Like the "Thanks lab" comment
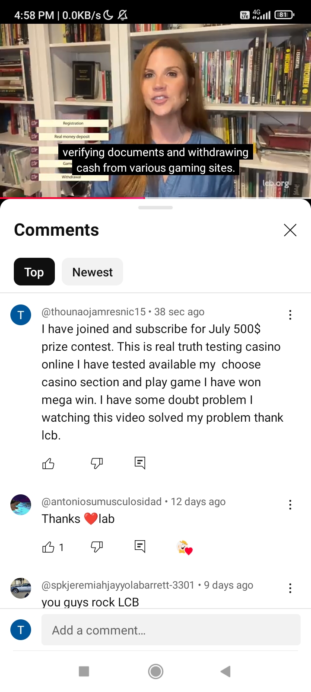The width and height of the screenshot is (311, 692). pos(48,547)
